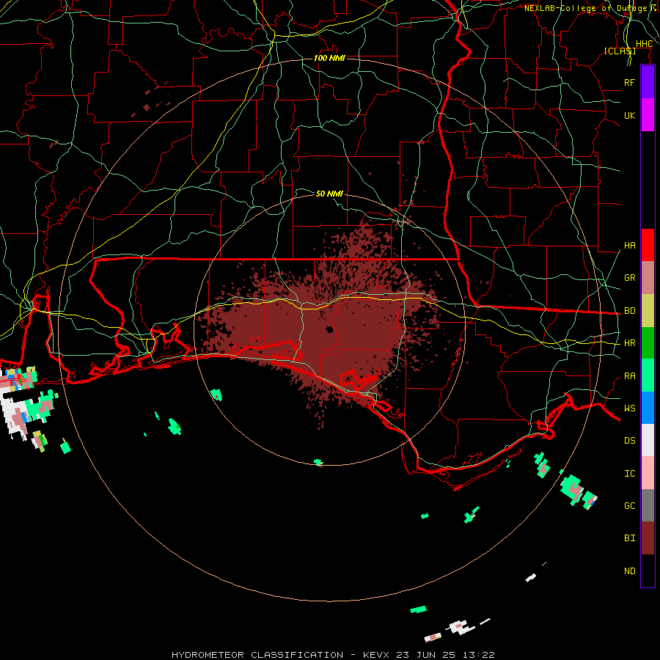Click the brown BI legend swatch
Image resolution: width=660 pixels, height=660 pixels.
(648, 538)
